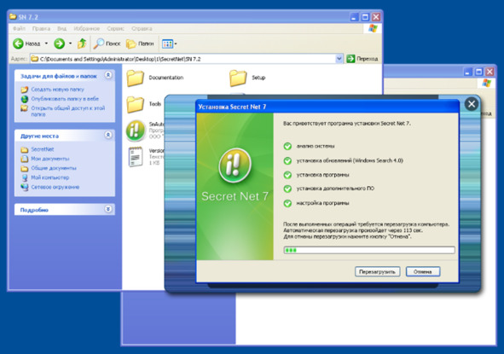504x354 pixels.
Task: Click the Windows flag logo in the background window
Action: (x=487, y=84)
